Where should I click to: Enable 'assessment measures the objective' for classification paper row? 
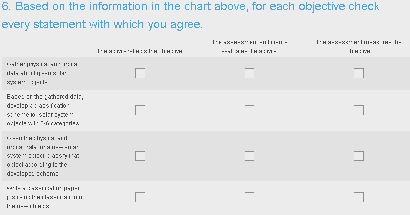[359, 197]
